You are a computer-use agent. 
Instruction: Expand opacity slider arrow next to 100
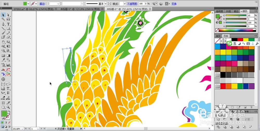click(x=146, y=4)
